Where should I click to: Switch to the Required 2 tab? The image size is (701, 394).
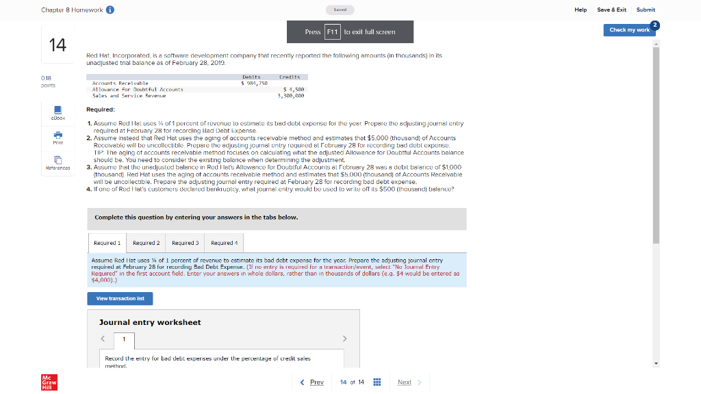[146, 243]
